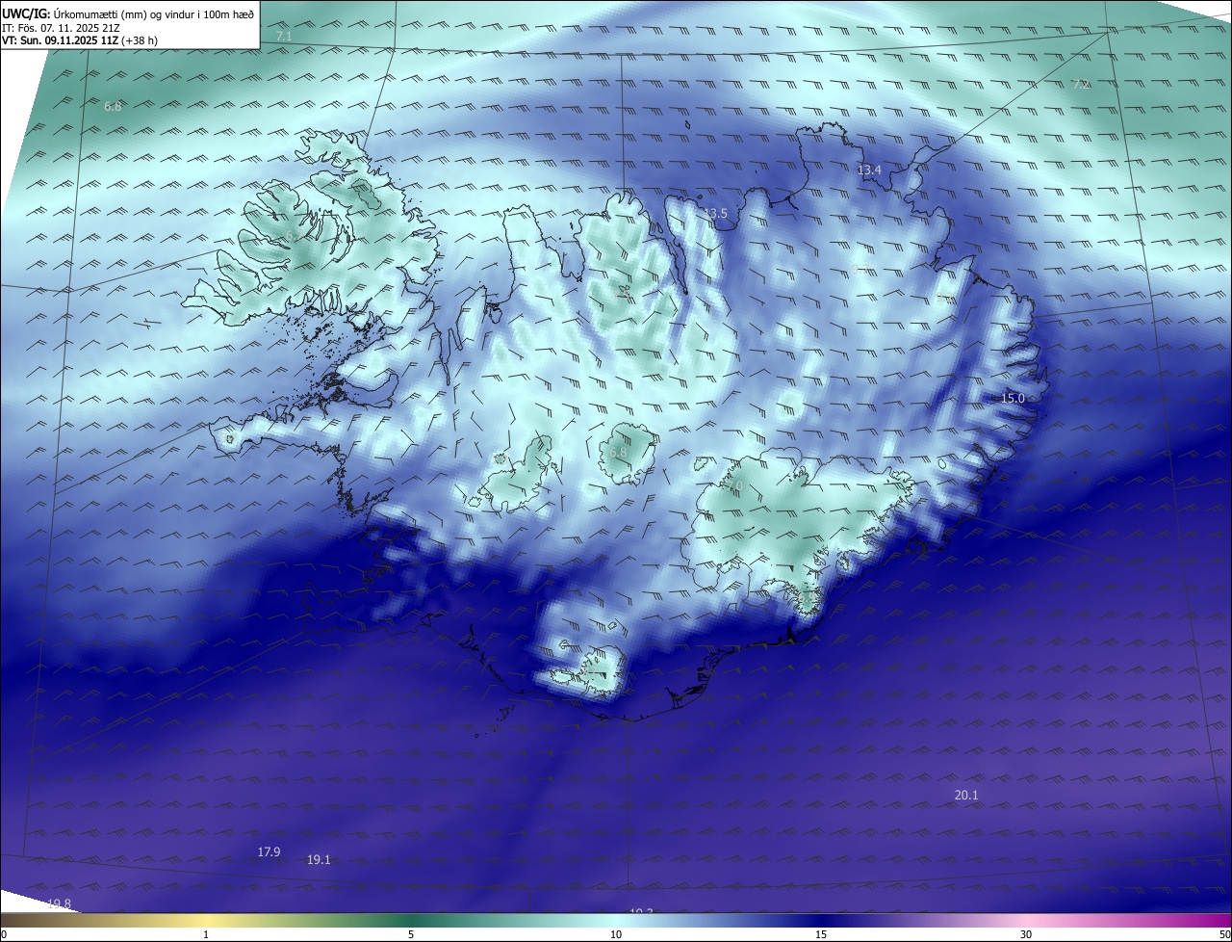1232x942 pixels.
Task: Click the colorbar tick label 0
Action: (4, 934)
